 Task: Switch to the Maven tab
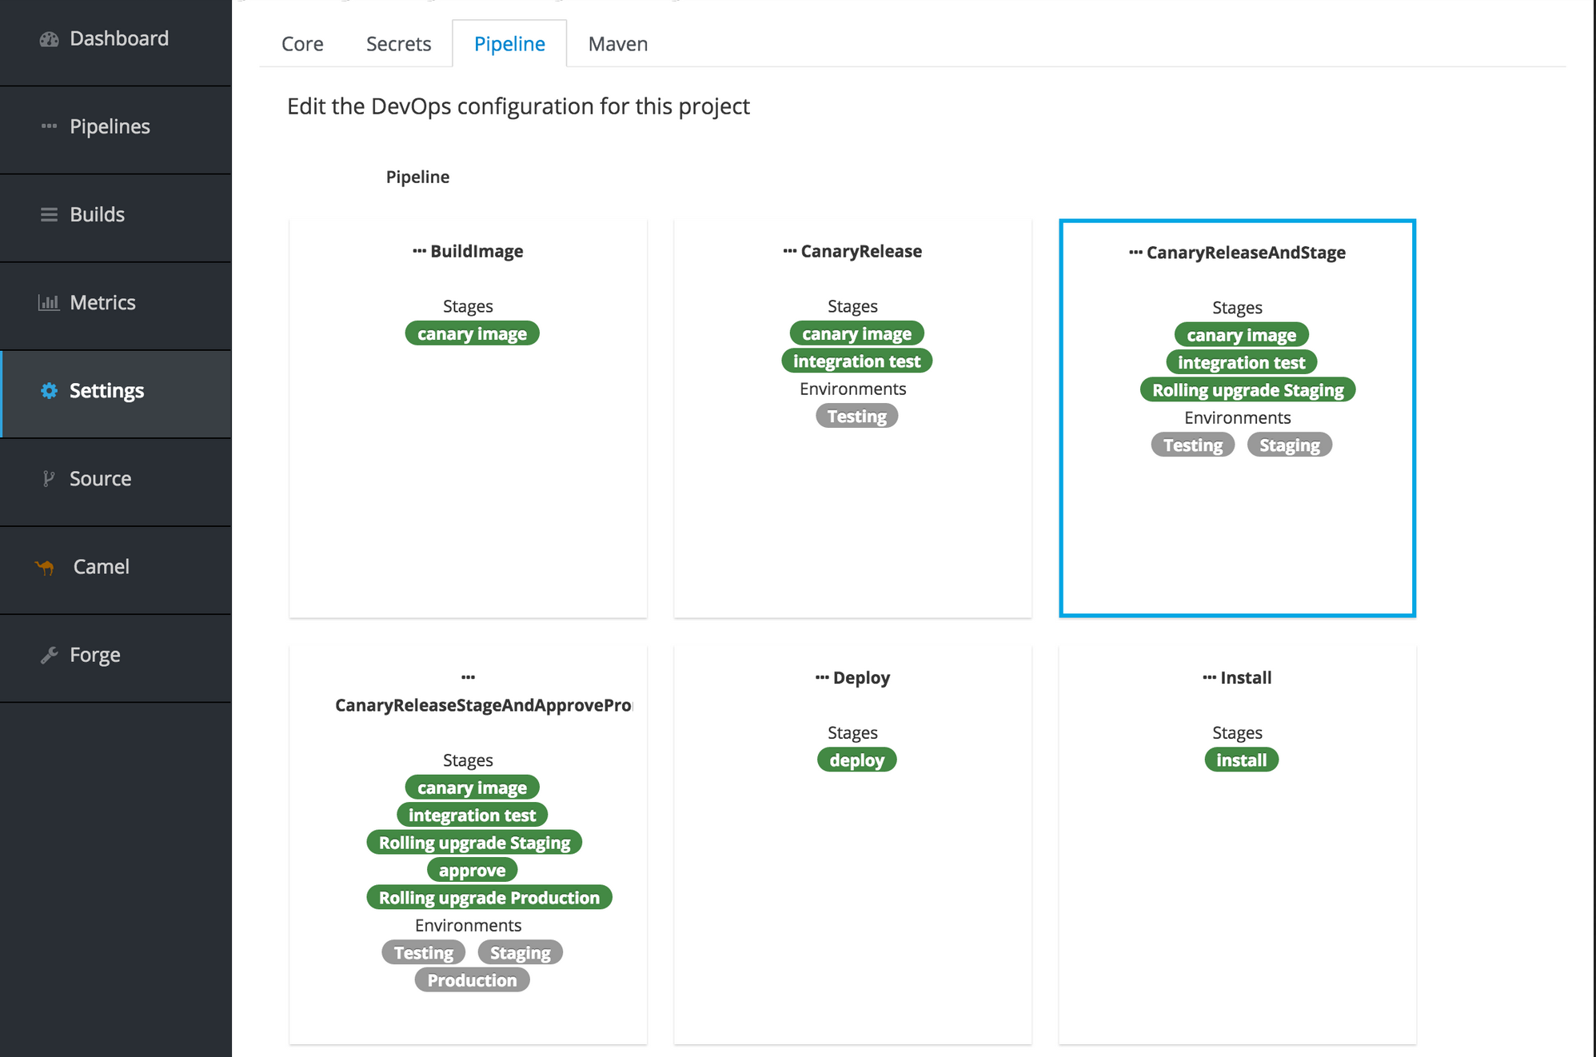(x=617, y=44)
